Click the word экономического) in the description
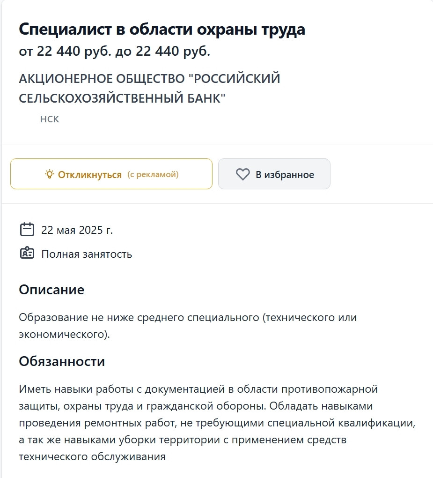The height and width of the screenshot is (478, 433). [65, 335]
